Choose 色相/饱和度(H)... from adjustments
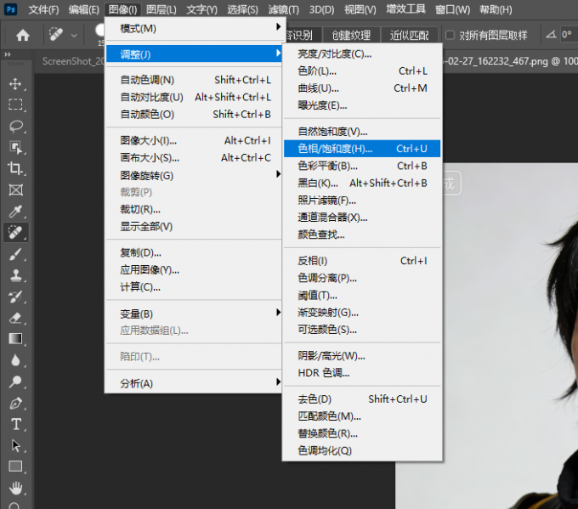Screen dimensions: 578x509 (362, 149)
